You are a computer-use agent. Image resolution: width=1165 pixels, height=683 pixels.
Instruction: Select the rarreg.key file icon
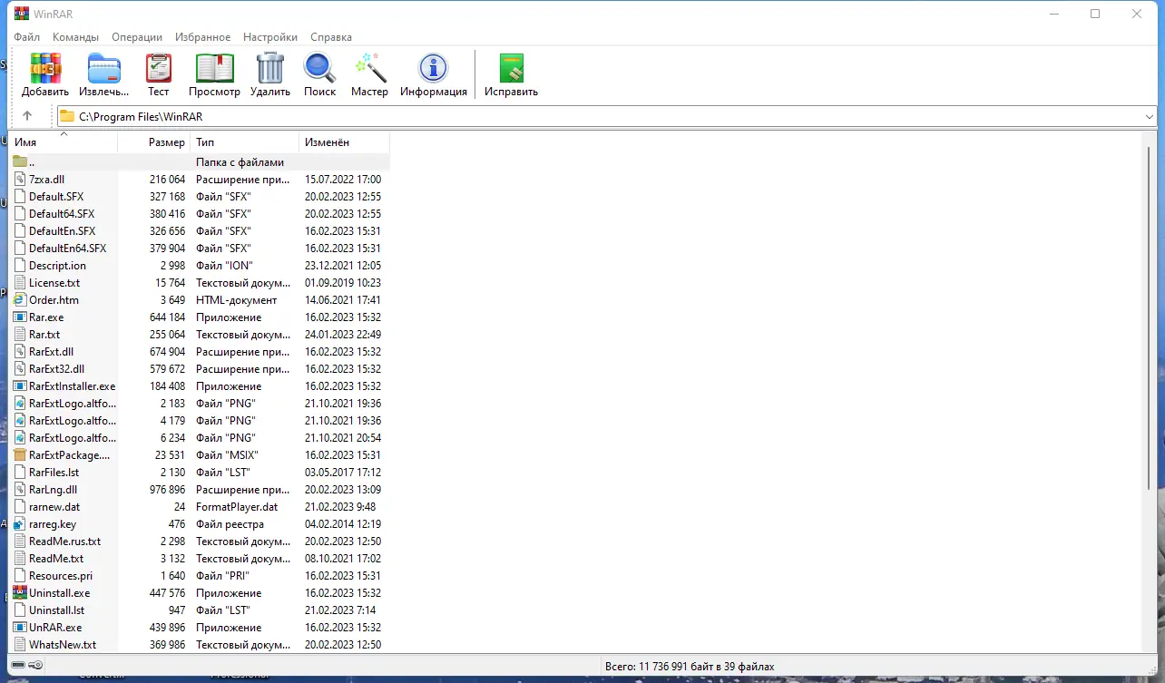point(20,524)
